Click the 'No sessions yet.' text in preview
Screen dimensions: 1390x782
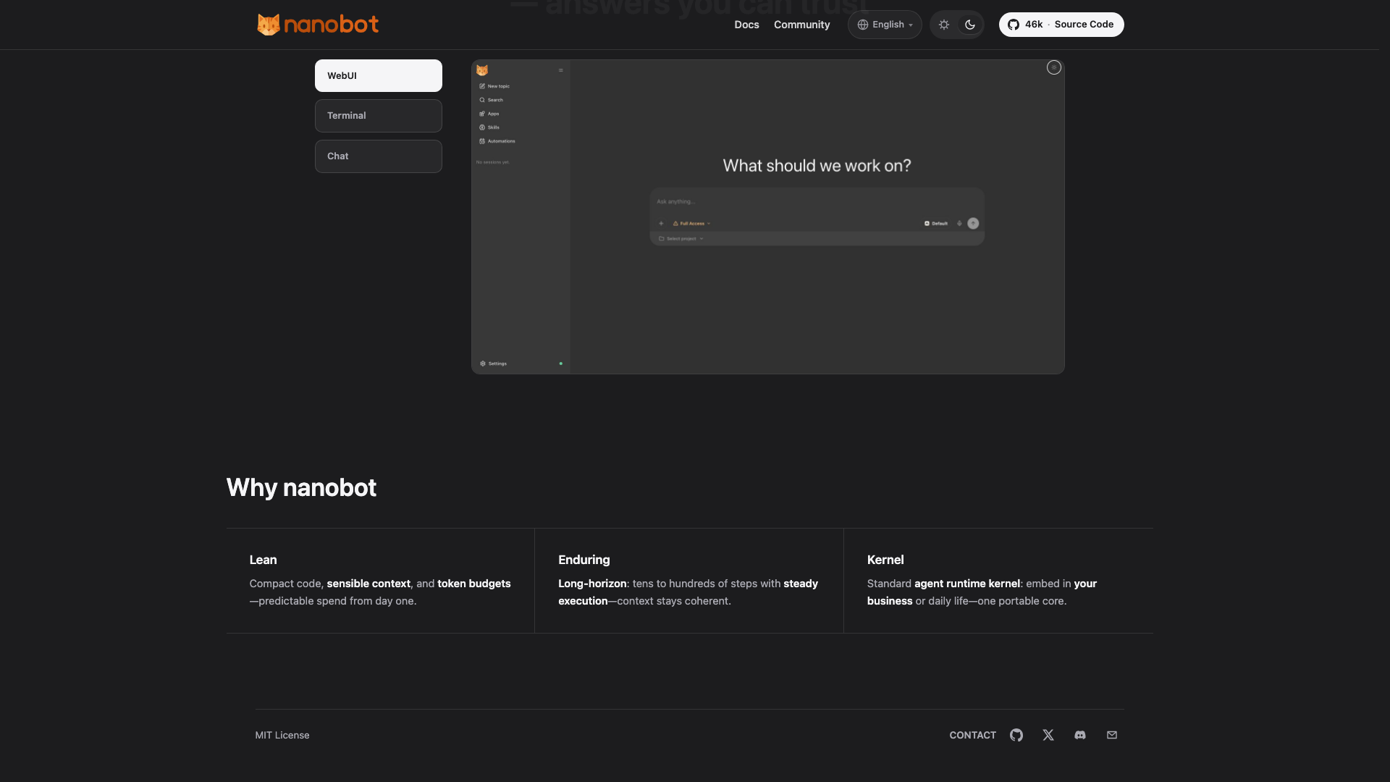493,162
